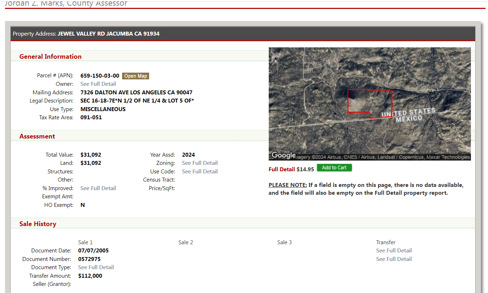The image size is (488, 293).
Task: Click the Sale 1 column header
Action: [85, 242]
